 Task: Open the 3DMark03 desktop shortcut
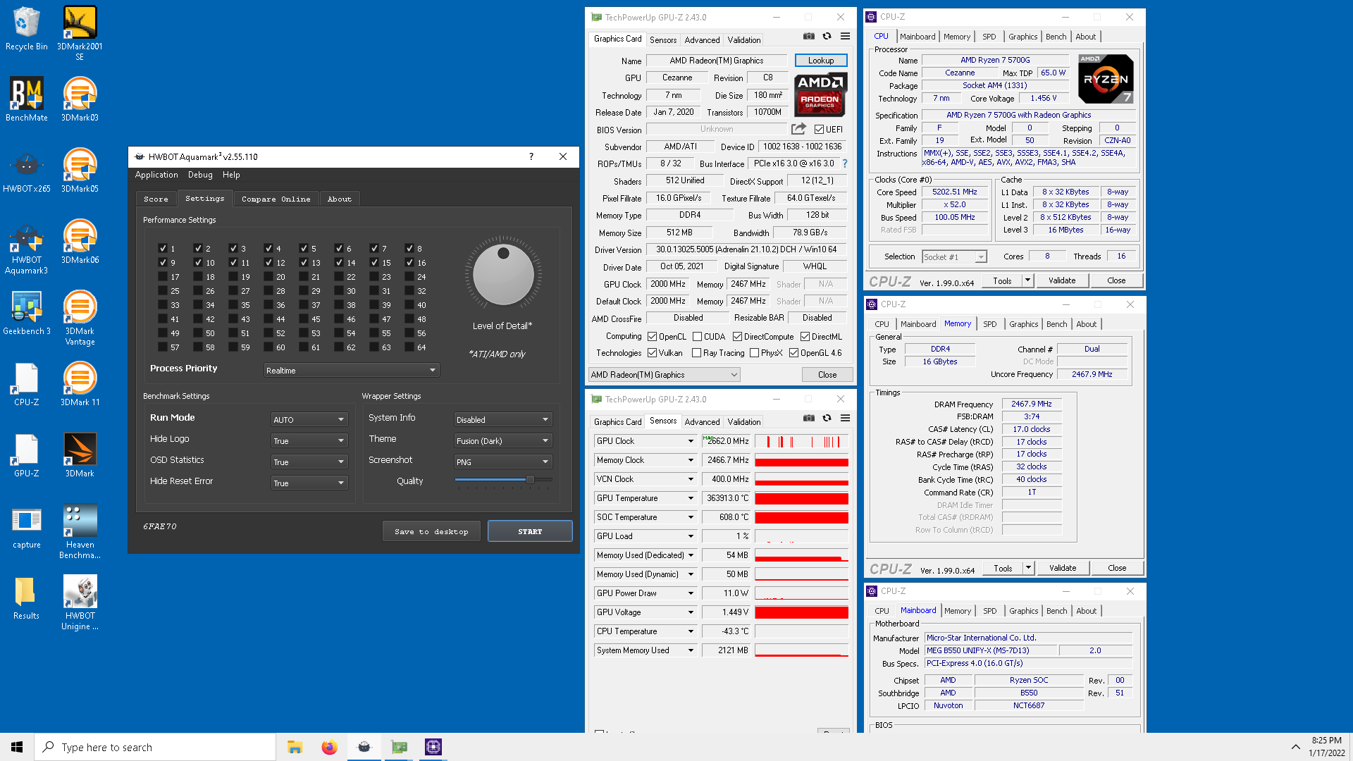tap(80, 99)
